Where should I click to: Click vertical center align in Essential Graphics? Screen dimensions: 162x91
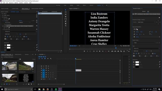point(134,29)
